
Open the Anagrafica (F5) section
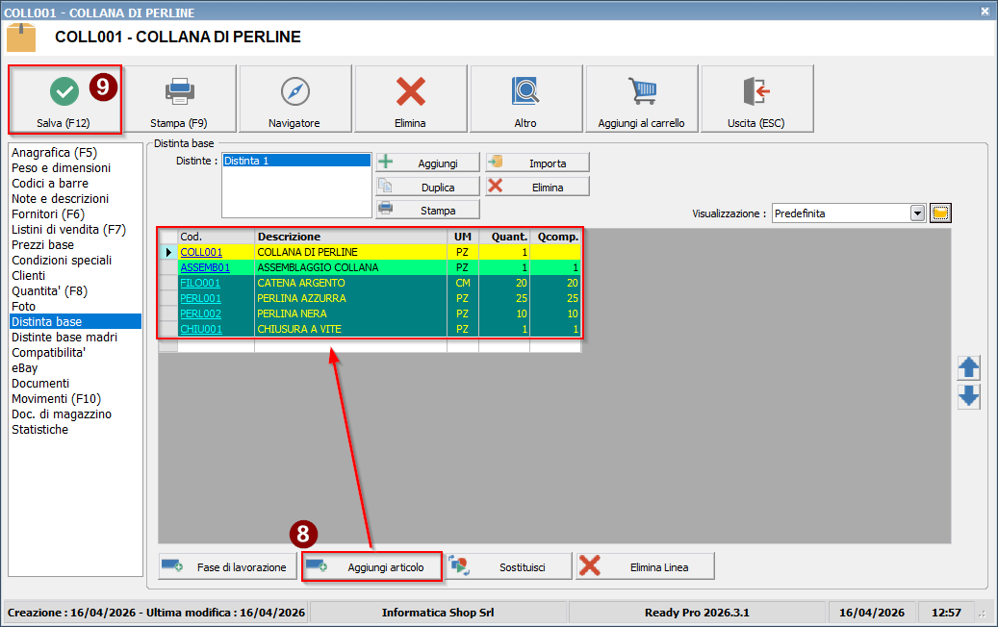54,153
